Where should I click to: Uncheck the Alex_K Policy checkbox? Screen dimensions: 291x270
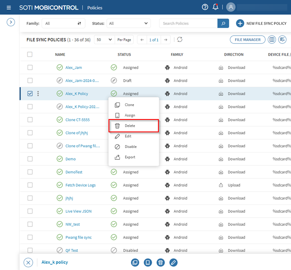(30, 94)
